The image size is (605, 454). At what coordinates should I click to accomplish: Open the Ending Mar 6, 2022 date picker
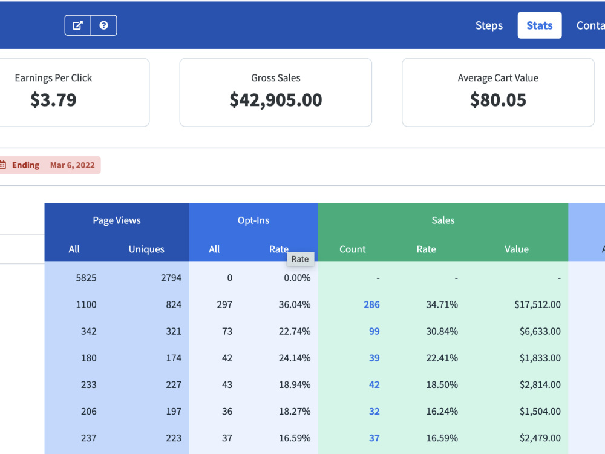pyautogui.click(x=50, y=165)
